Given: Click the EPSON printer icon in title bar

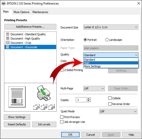Looking at the screenshot, I should 4,4.
